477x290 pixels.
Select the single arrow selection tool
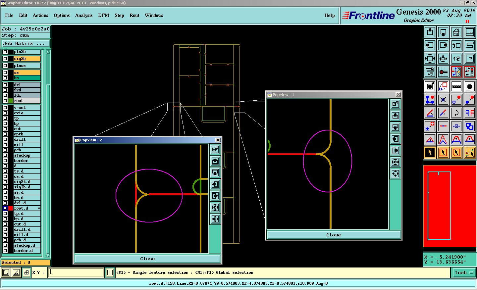[430, 153]
